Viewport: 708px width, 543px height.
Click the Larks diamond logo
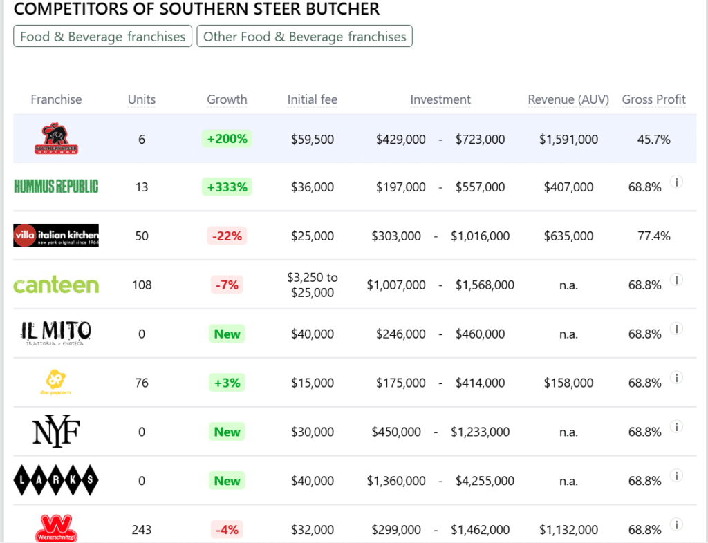[x=56, y=481]
